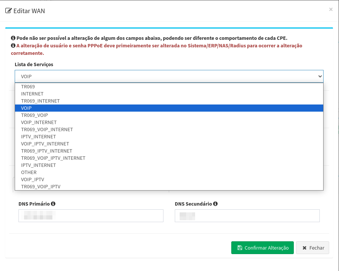Viewport: 339px width, 271px height.
Task: Choose the VOIP_IPTV option
Action: click(x=33, y=179)
